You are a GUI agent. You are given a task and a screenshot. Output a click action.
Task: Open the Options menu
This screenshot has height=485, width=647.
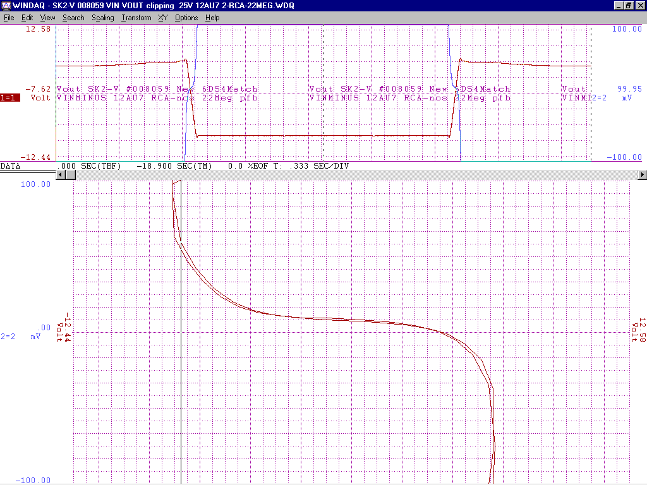pos(186,18)
